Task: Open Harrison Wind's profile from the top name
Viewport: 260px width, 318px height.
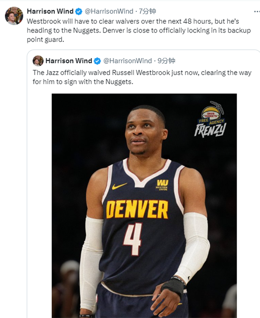Action: (50, 11)
